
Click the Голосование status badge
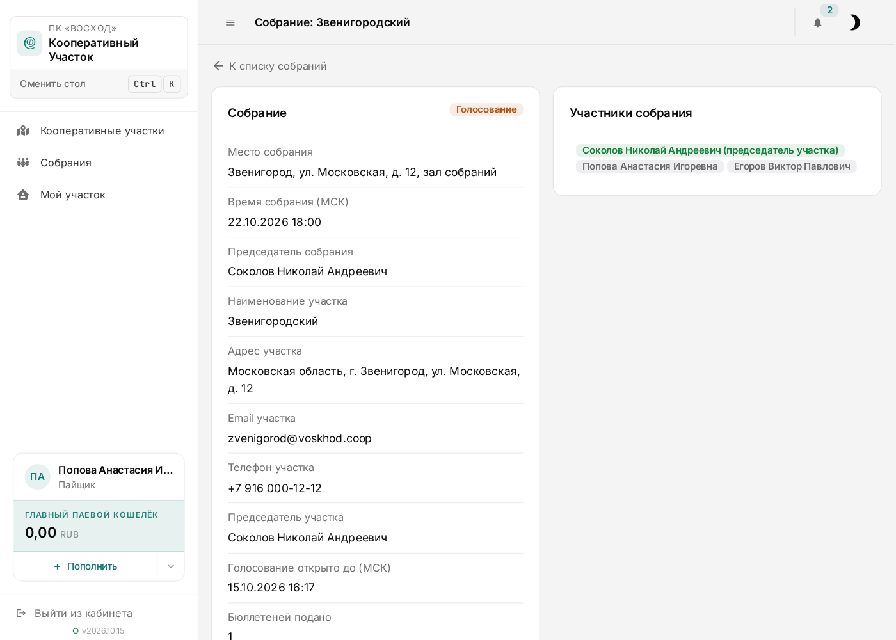point(486,109)
